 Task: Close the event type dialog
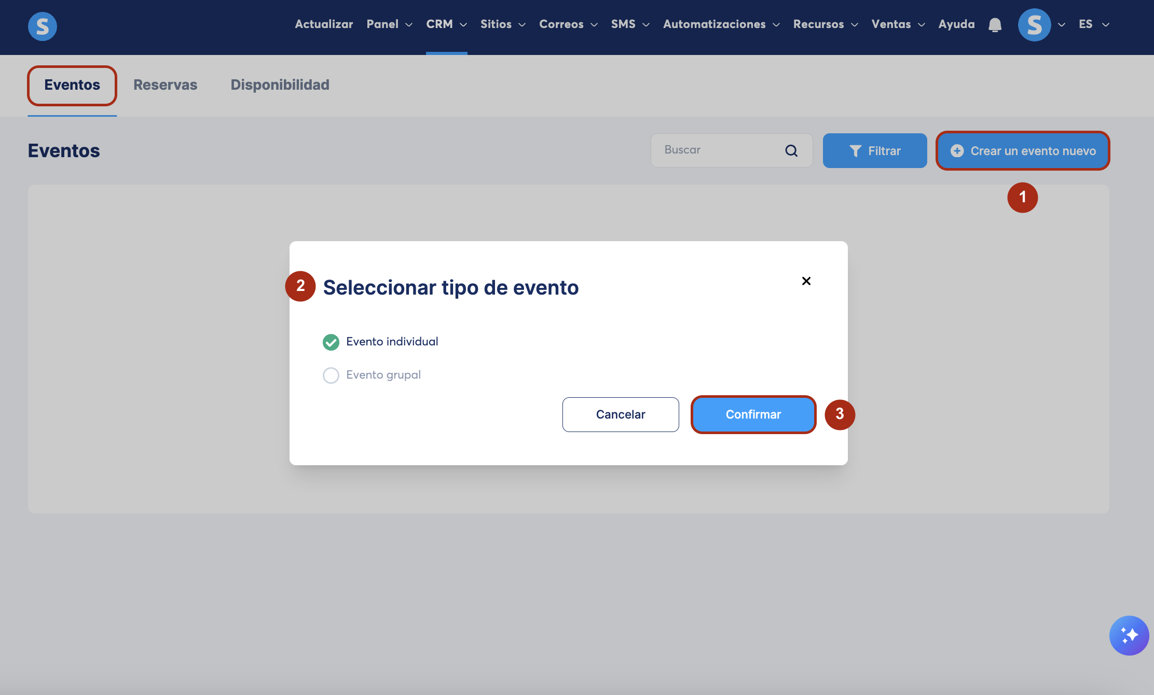pos(806,281)
